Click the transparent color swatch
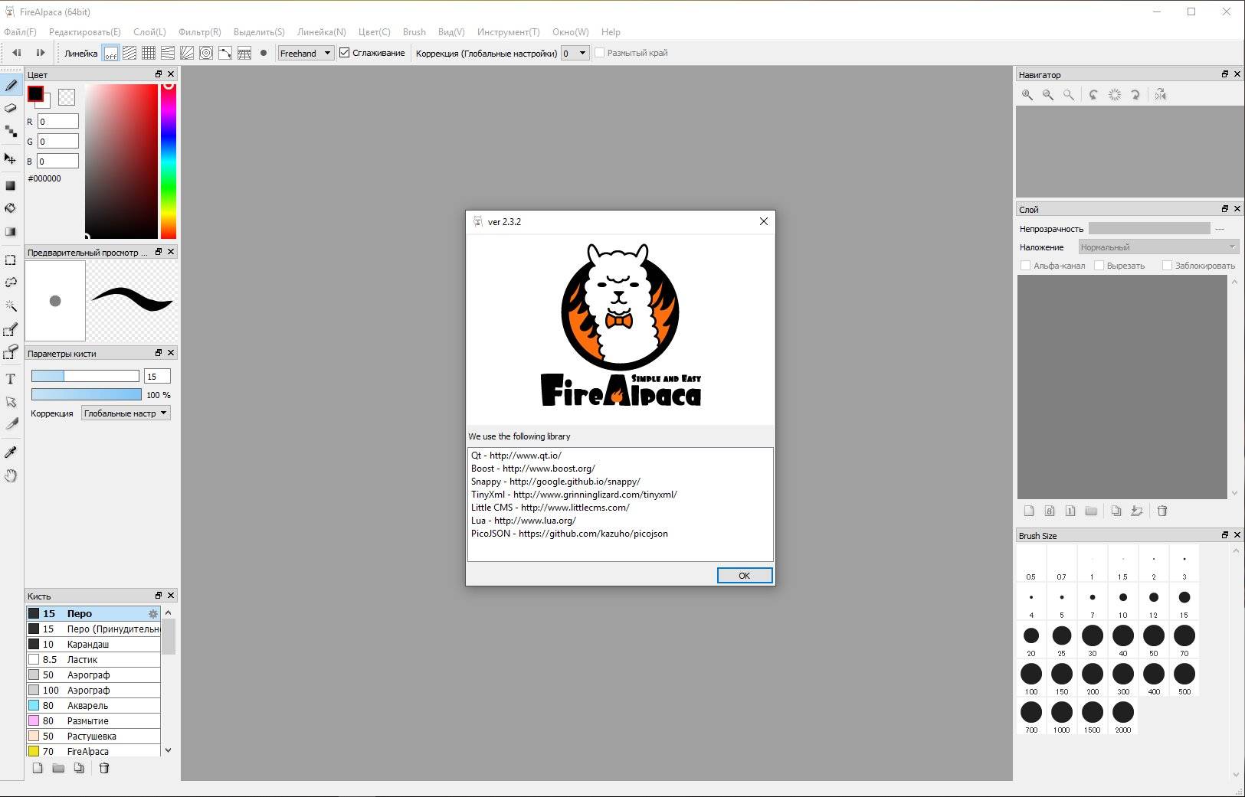The height and width of the screenshot is (797, 1245). (67, 96)
